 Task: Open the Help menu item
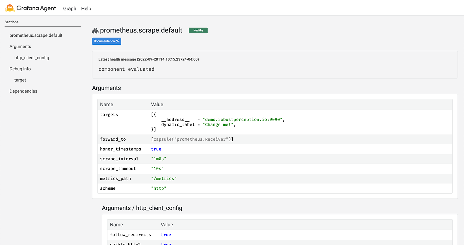pyautogui.click(x=86, y=9)
